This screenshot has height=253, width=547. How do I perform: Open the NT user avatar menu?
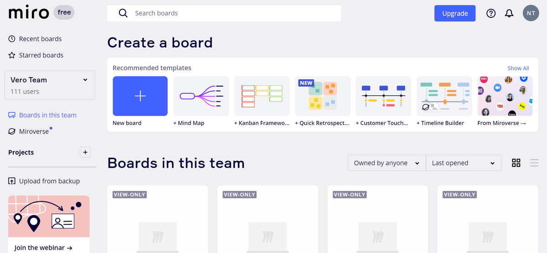[x=531, y=13]
